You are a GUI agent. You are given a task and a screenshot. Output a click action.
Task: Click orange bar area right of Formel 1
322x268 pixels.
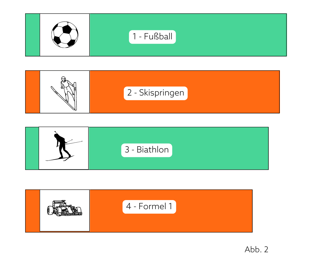(214, 211)
